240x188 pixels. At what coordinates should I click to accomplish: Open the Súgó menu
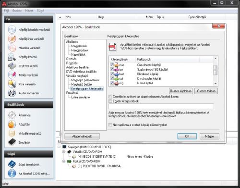(x=40, y=11)
